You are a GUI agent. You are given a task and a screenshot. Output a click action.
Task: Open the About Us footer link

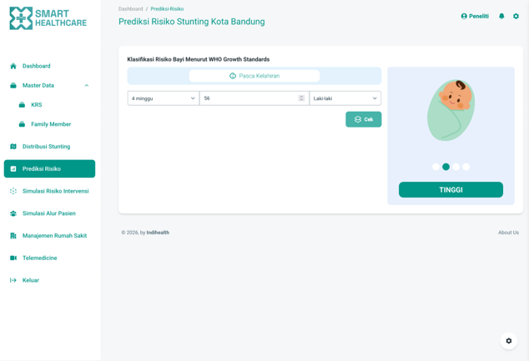pos(508,233)
